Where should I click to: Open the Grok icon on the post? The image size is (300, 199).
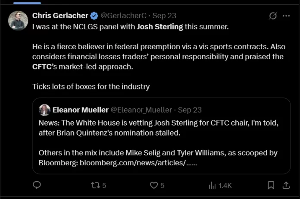tap(272, 16)
